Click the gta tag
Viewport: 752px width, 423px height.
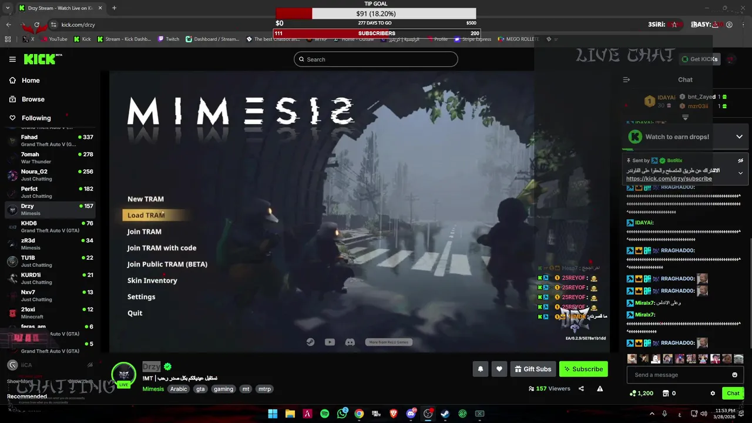200,389
